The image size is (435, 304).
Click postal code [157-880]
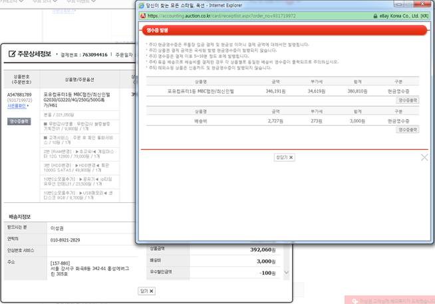pyautogui.click(x=61, y=263)
